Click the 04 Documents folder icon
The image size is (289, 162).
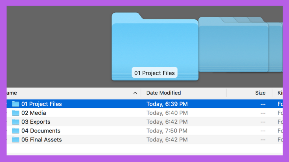(x=16, y=130)
